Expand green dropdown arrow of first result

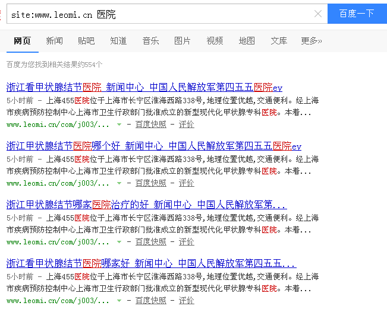(x=119, y=125)
